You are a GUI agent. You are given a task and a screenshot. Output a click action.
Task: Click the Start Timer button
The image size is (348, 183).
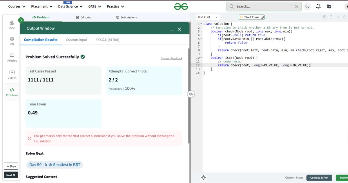252,17
